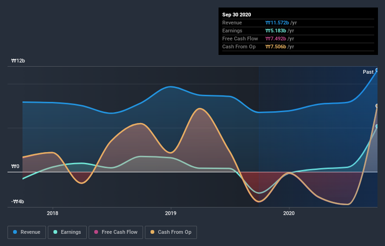
Task: Toggle the Cash From Op legend button
Action: [171, 232]
